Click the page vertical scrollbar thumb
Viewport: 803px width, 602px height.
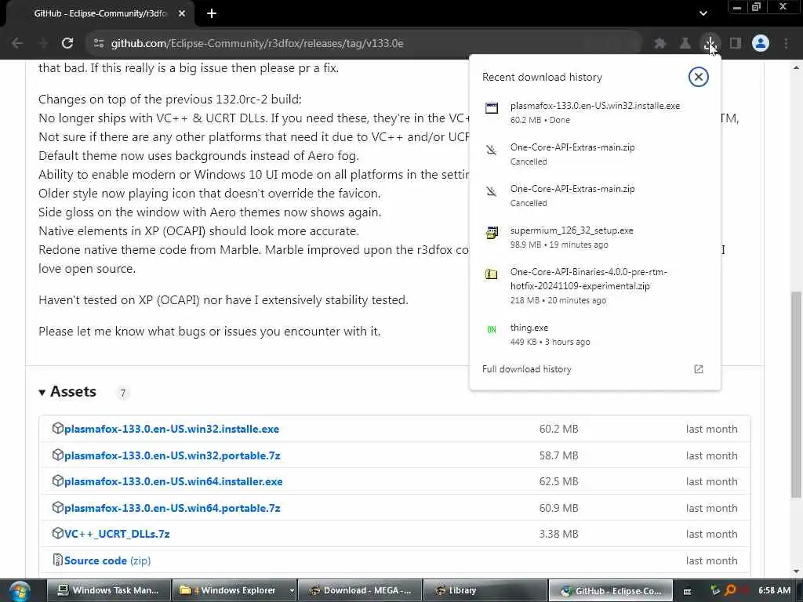coord(796,394)
